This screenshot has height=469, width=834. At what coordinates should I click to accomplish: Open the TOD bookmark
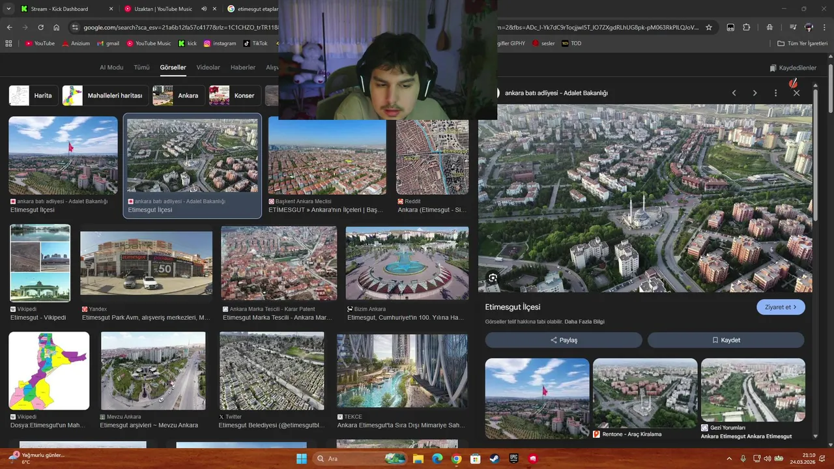tap(571, 44)
